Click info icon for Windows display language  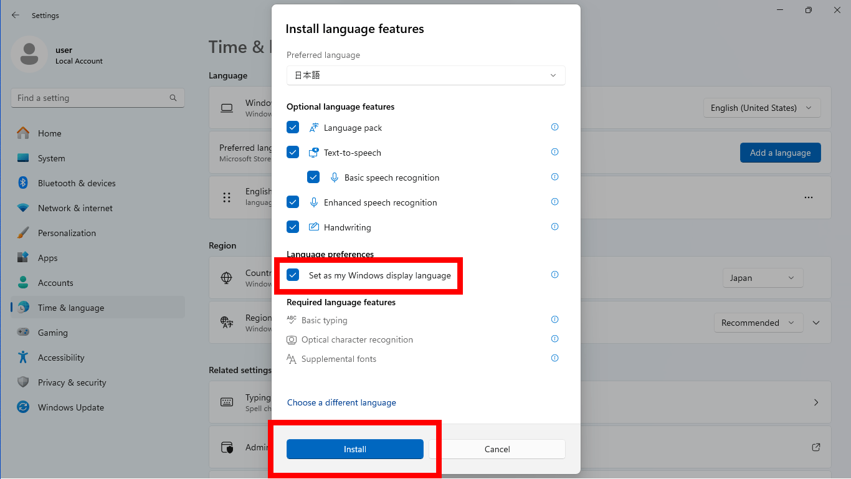554,275
